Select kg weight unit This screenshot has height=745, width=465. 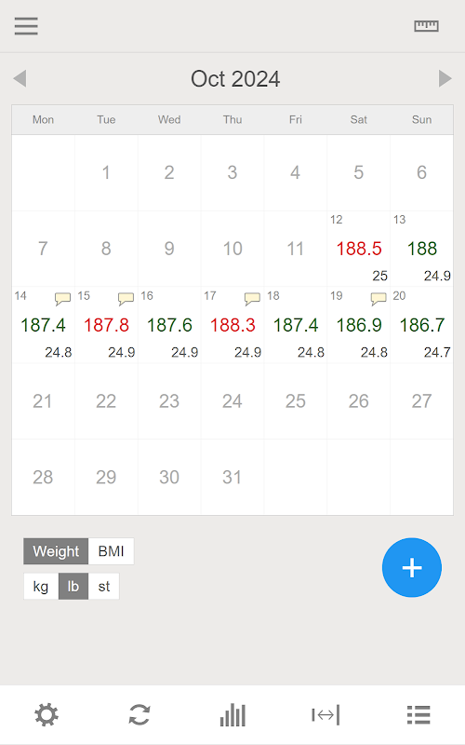(41, 587)
